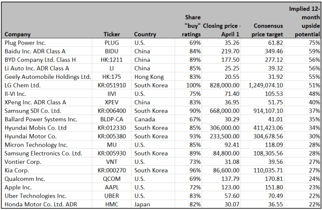
Task: Click the 668,000.00 closing price cell
Action: [224, 110]
